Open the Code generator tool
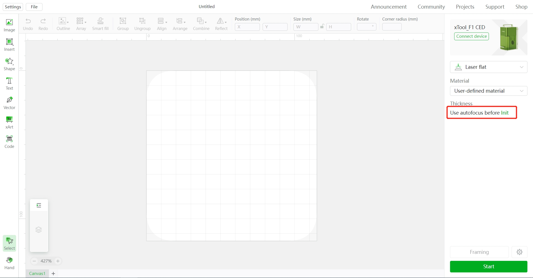 pyautogui.click(x=9, y=142)
